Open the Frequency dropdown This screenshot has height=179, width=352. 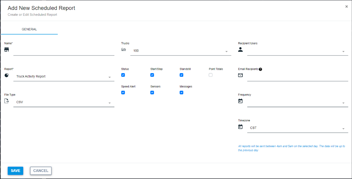click(297, 103)
